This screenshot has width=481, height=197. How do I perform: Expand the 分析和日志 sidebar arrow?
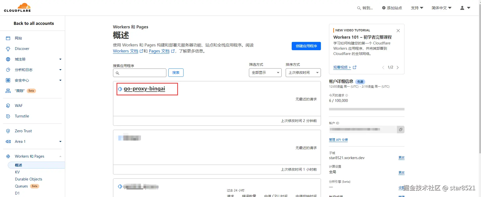[60, 70]
